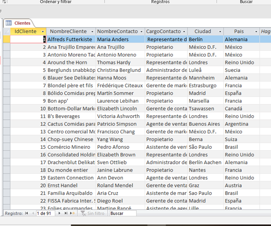Open Ordenar y filtrar group dialog launcher
The height and width of the screenshot is (226, 271).
[5, 2]
